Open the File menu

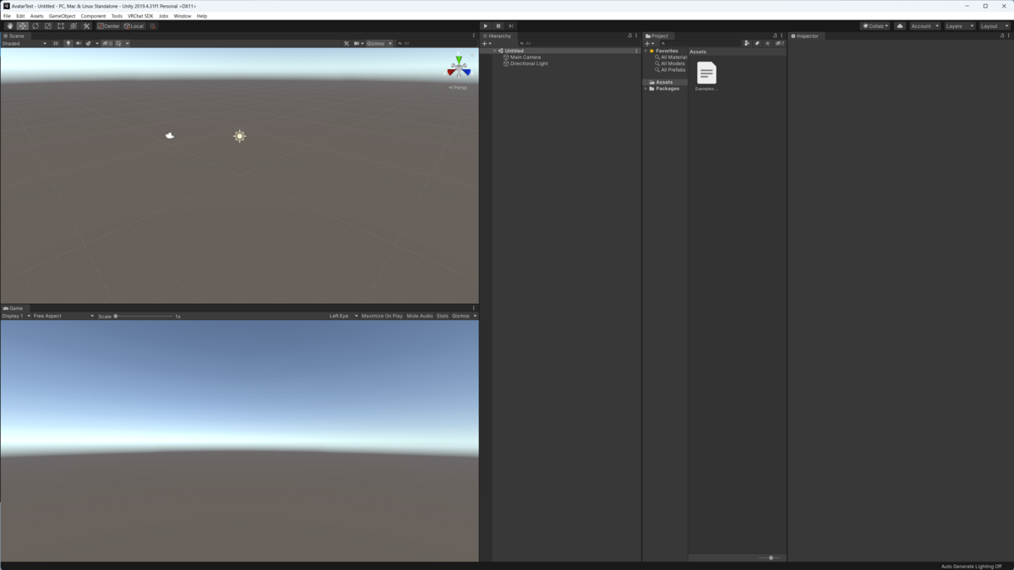pyautogui.click(x=7, y=16)
